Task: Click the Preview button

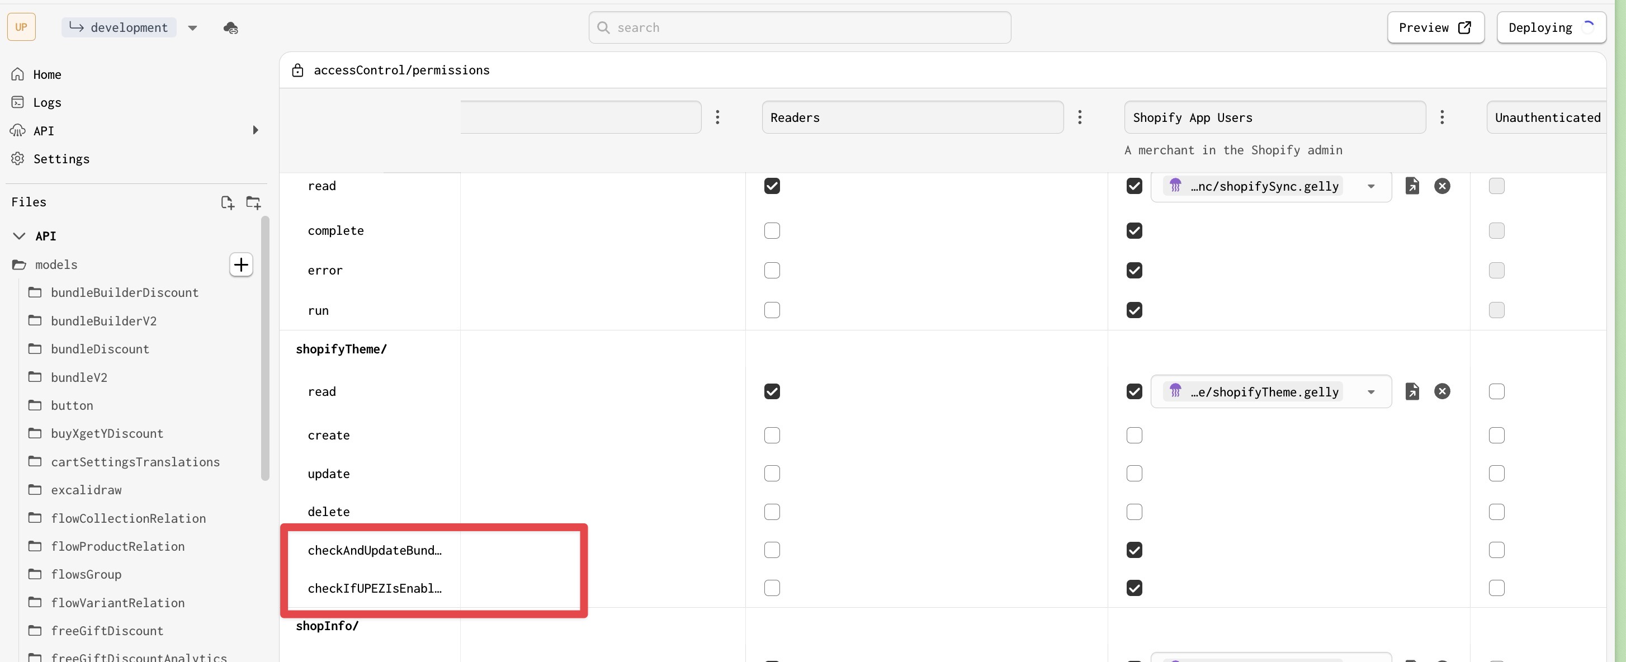Action: coord(1435,28)
